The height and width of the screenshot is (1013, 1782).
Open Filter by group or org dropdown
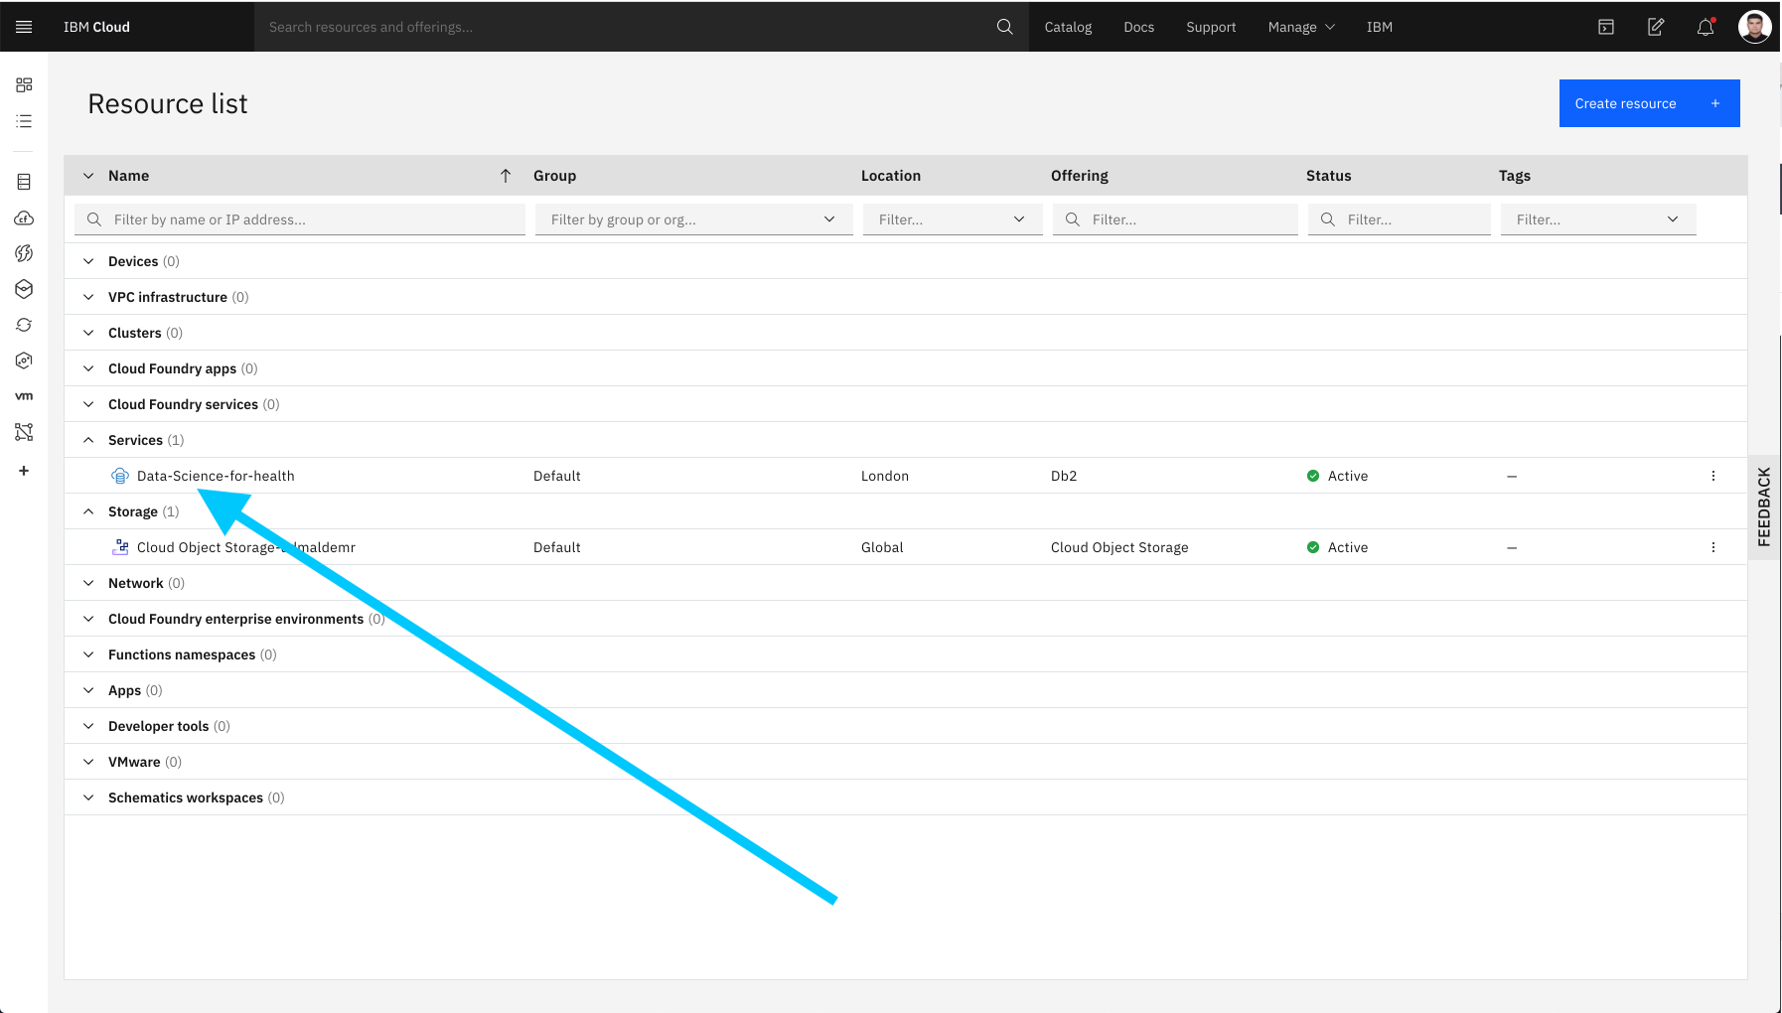pos(693,219)
